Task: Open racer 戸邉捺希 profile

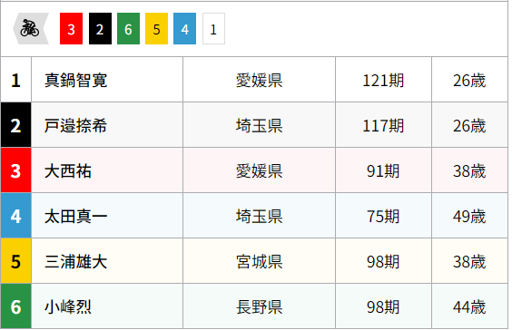Action: (75, 125)
